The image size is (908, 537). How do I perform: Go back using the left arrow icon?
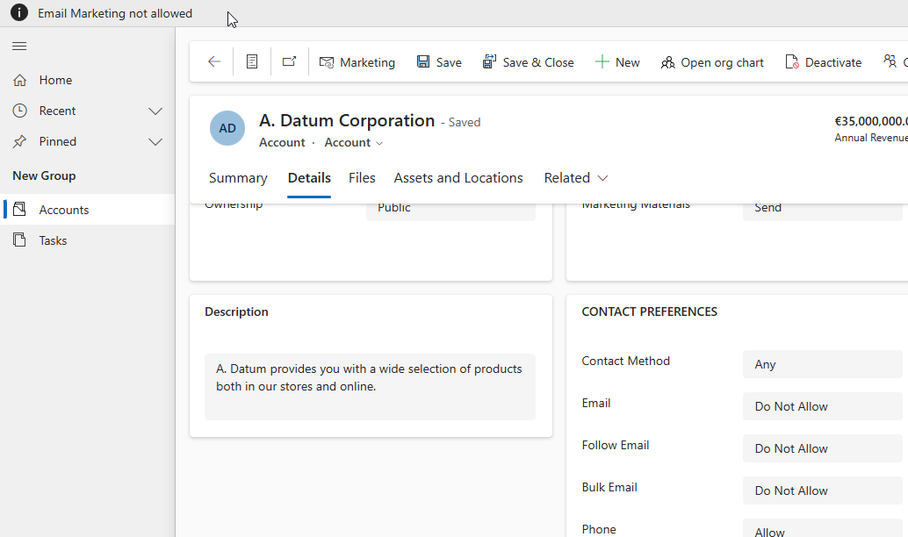pyautogui.click(x=214, y=61)
